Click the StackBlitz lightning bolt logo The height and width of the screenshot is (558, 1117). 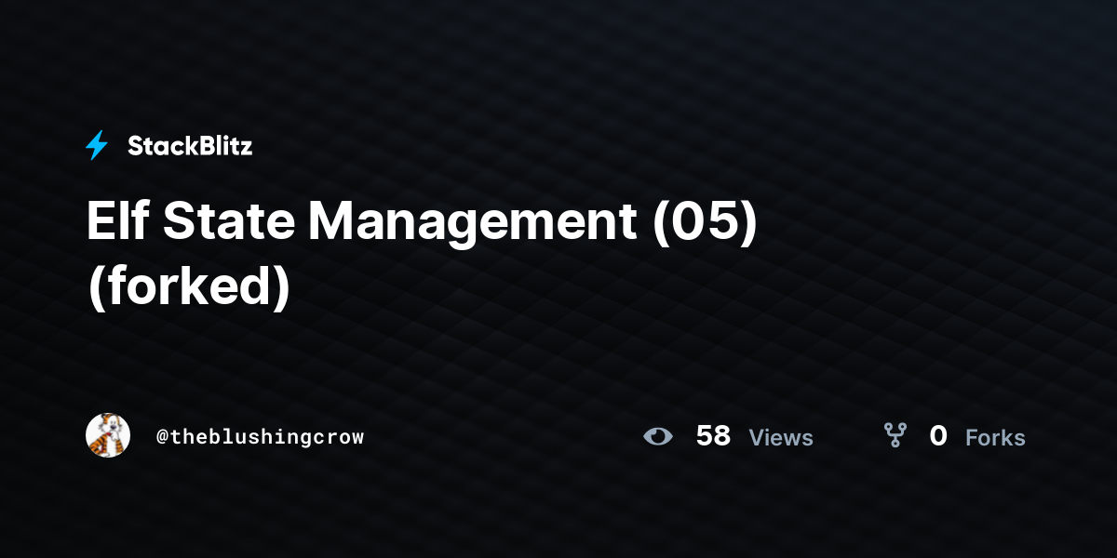[x=97, y=145]
